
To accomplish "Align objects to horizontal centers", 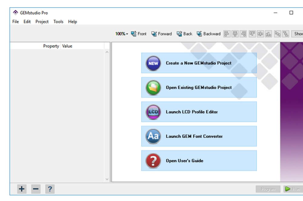I will coord(235,34).
